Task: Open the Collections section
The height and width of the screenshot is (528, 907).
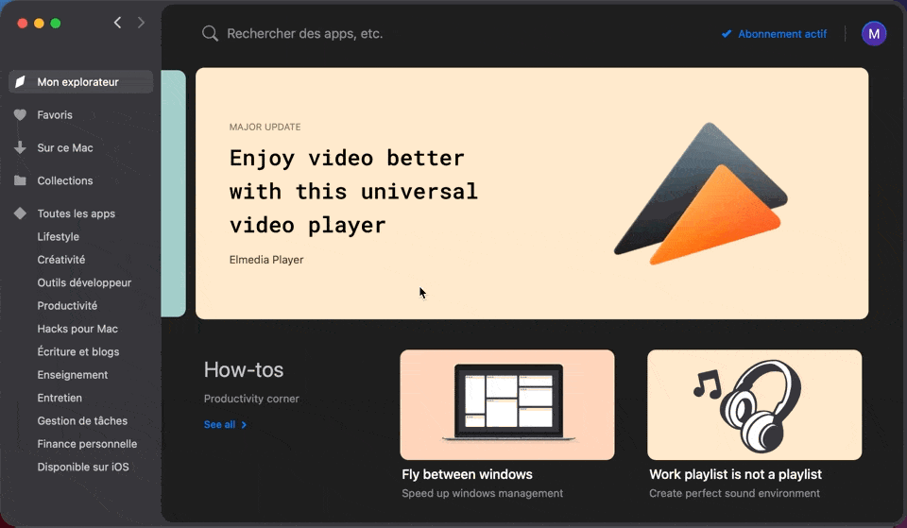Action: pos(65,180)
